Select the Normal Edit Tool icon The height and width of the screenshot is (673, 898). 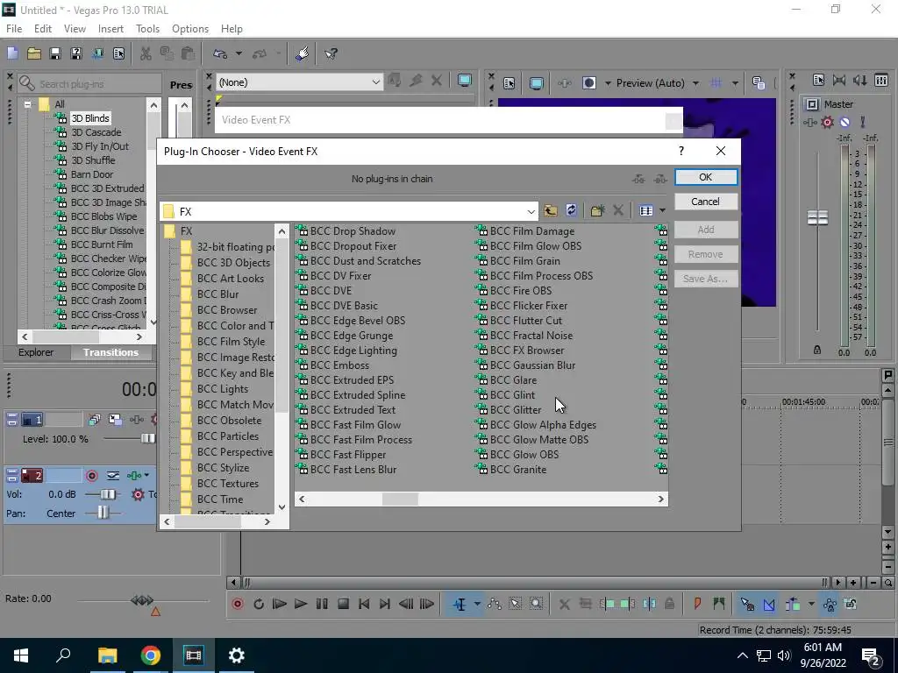pos(460,604)
